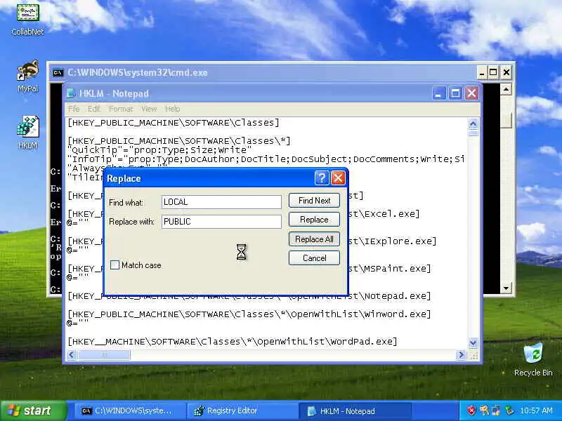The width and height of the screenshot is (562, 421).
Task: Toggle the Match case checkbox
Action: click(x=115, y=265)
